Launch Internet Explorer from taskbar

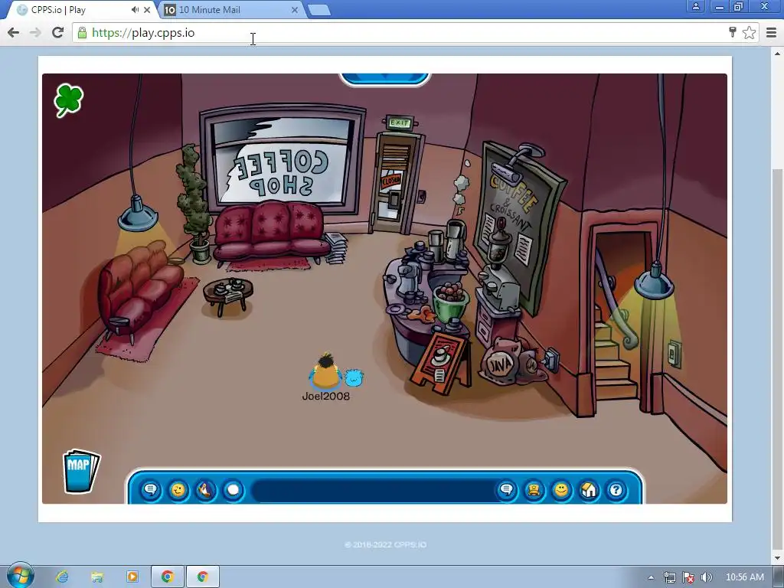[x=62, y=577]
